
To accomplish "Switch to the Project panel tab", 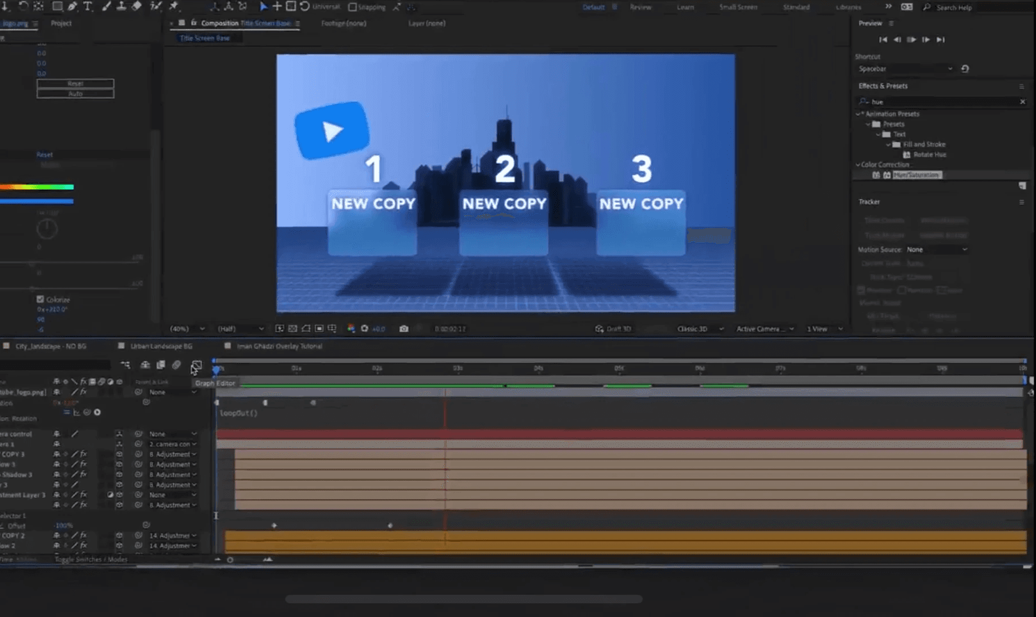I will click(61, 23).
